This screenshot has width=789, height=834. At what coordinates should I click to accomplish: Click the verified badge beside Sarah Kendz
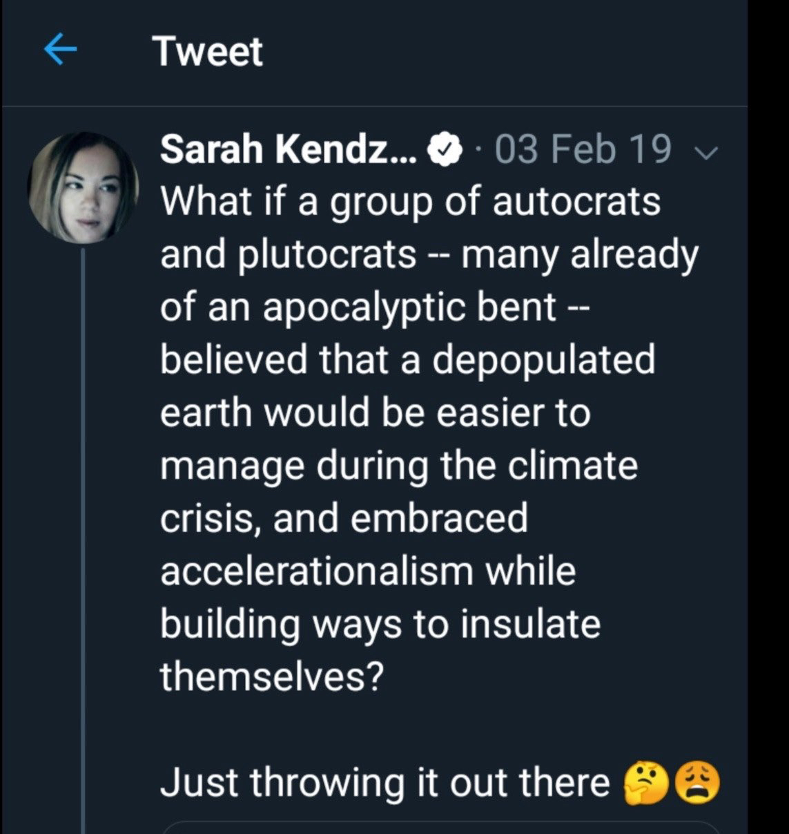click(x=446, y=150)
